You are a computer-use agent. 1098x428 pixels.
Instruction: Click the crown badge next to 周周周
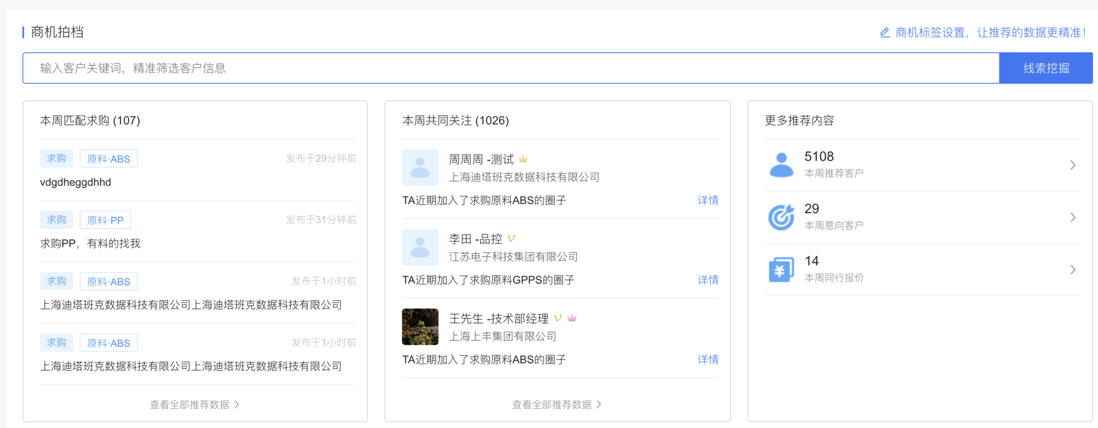tap(523, 159)
